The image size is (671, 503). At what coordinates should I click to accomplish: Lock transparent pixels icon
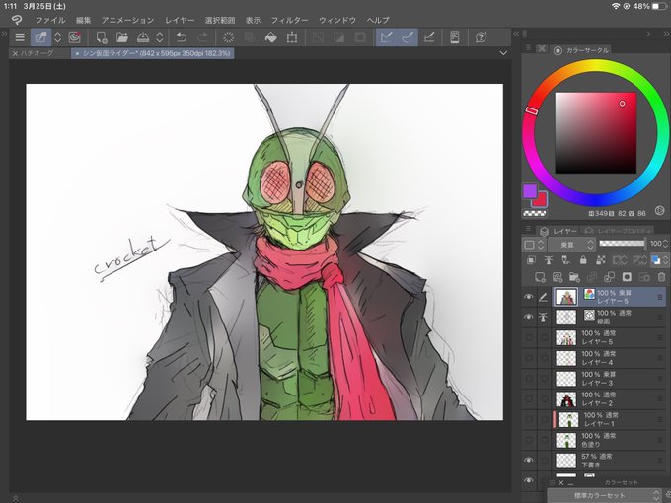point(600,260)
